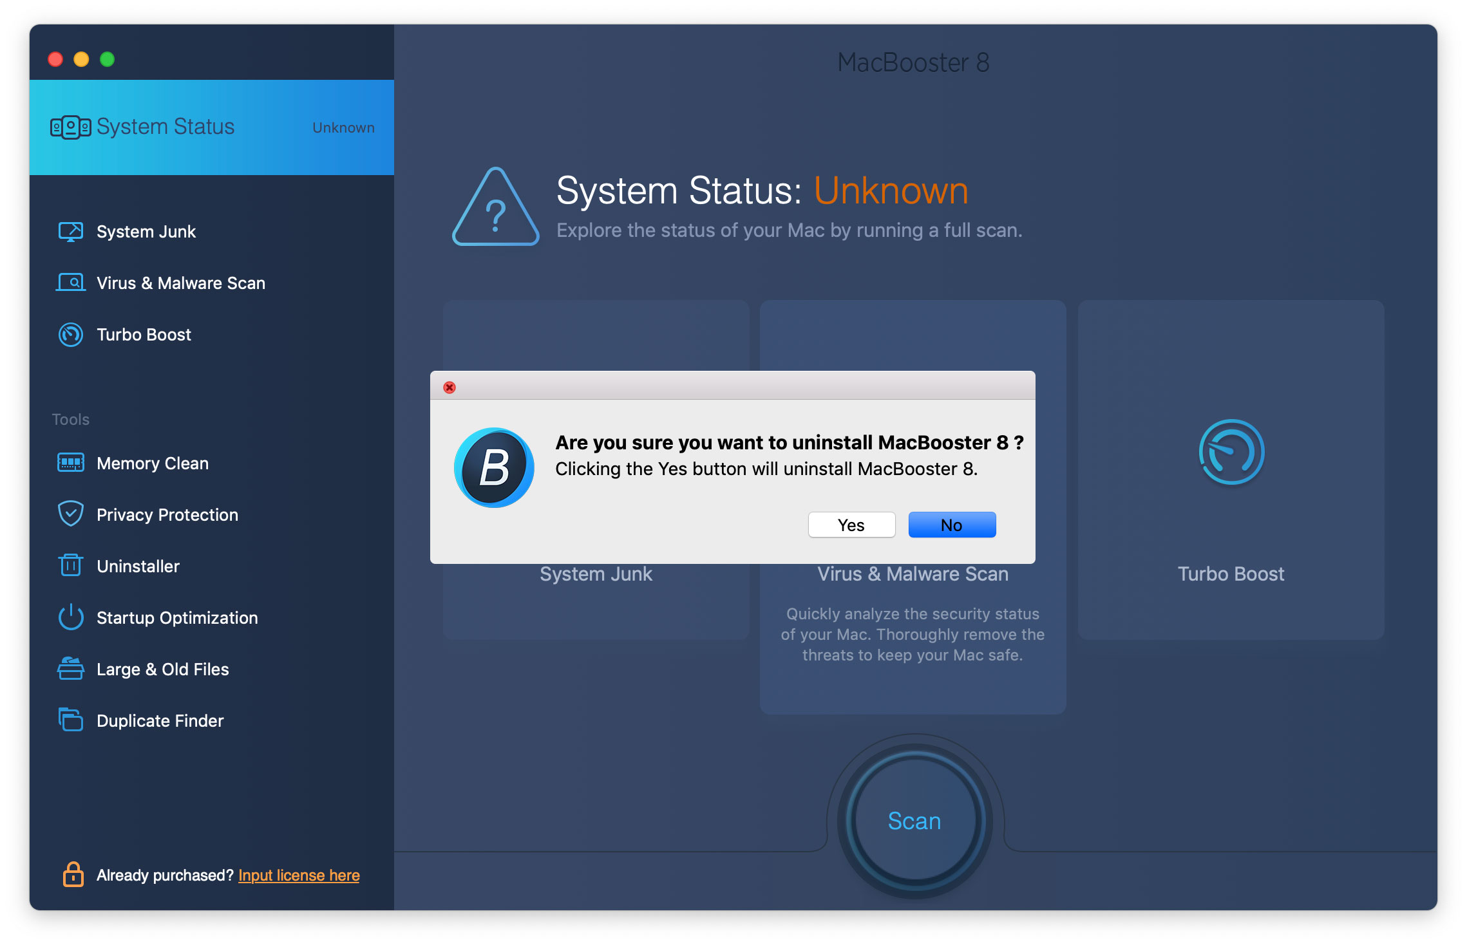Image resolution: width=1467 pixels, height=945 pixels.
Task: Select the System Status tab in sidebar
Action: tap(212, 127)
